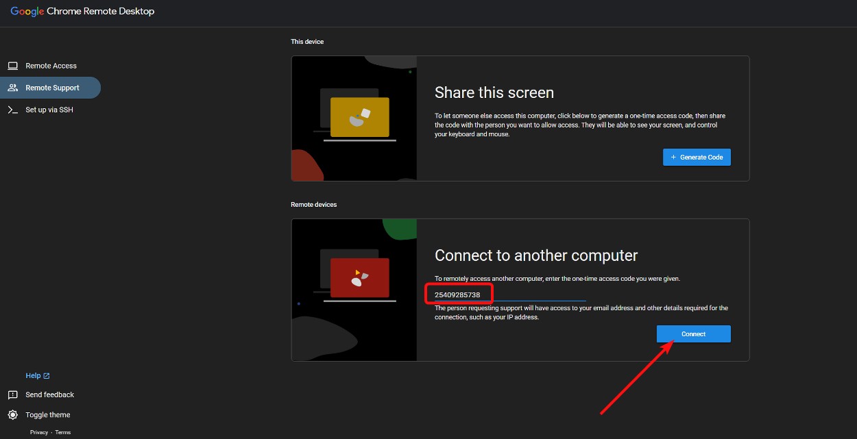857x439 pixels.
Task: Click the Send feedback speech bubble icon
Action: pyautogui.click(x=12, y=394)
